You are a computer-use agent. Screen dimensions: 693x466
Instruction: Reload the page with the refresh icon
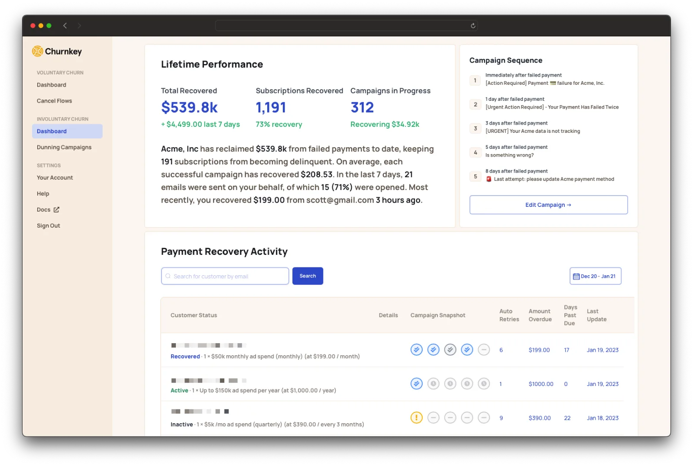[473, 26]
